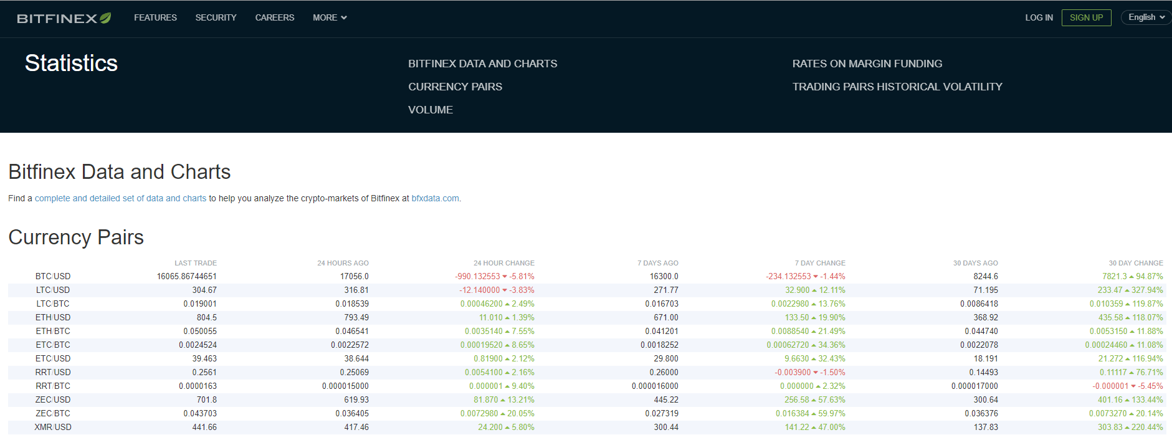Click ETC/USD 30 days ago value 18.191
This screenshot has width=1172, height=435.
tap(986, 358)
